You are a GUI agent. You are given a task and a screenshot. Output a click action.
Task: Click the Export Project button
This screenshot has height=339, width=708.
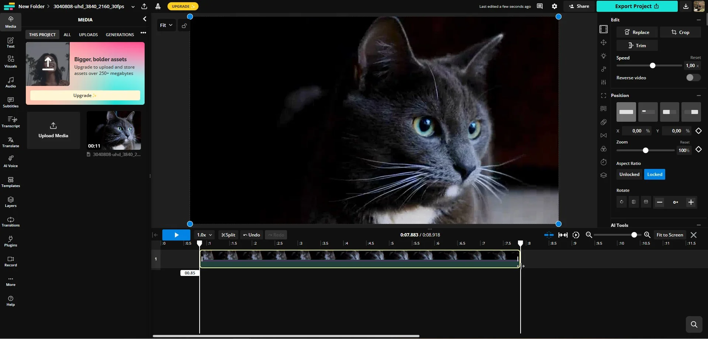636,6
